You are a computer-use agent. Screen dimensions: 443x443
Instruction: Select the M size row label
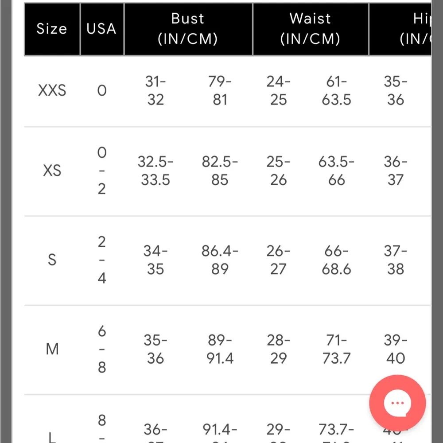[52, 349]
